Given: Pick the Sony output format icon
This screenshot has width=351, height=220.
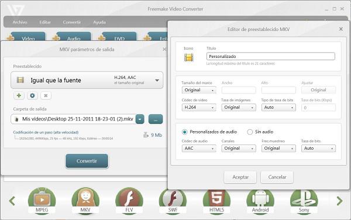Looking at the screenshot, I should click(304, 201).
